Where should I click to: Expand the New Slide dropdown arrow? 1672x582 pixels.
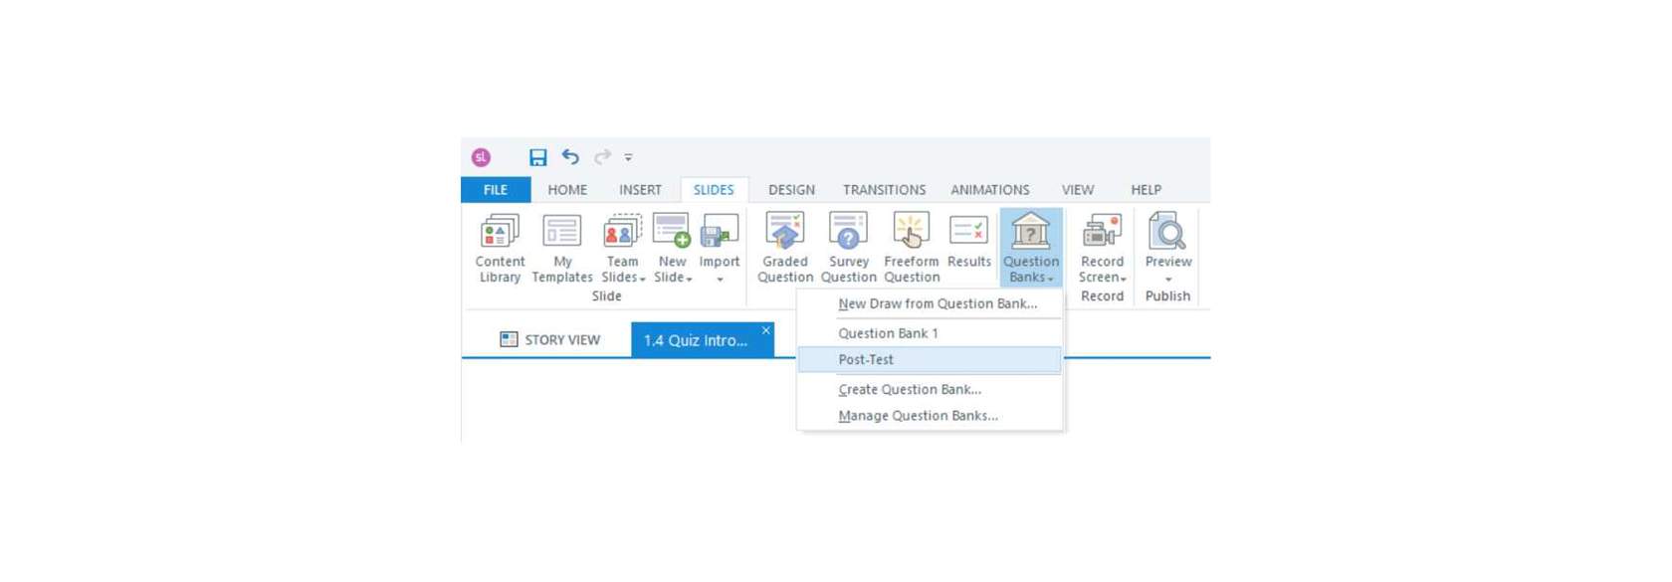pos(689,280)
